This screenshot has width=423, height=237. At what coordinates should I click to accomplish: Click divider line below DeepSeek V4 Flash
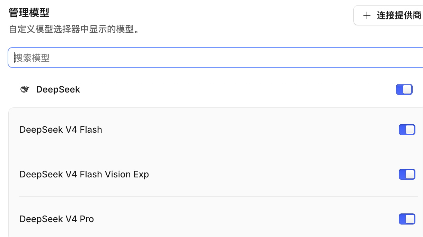point(219,152)
